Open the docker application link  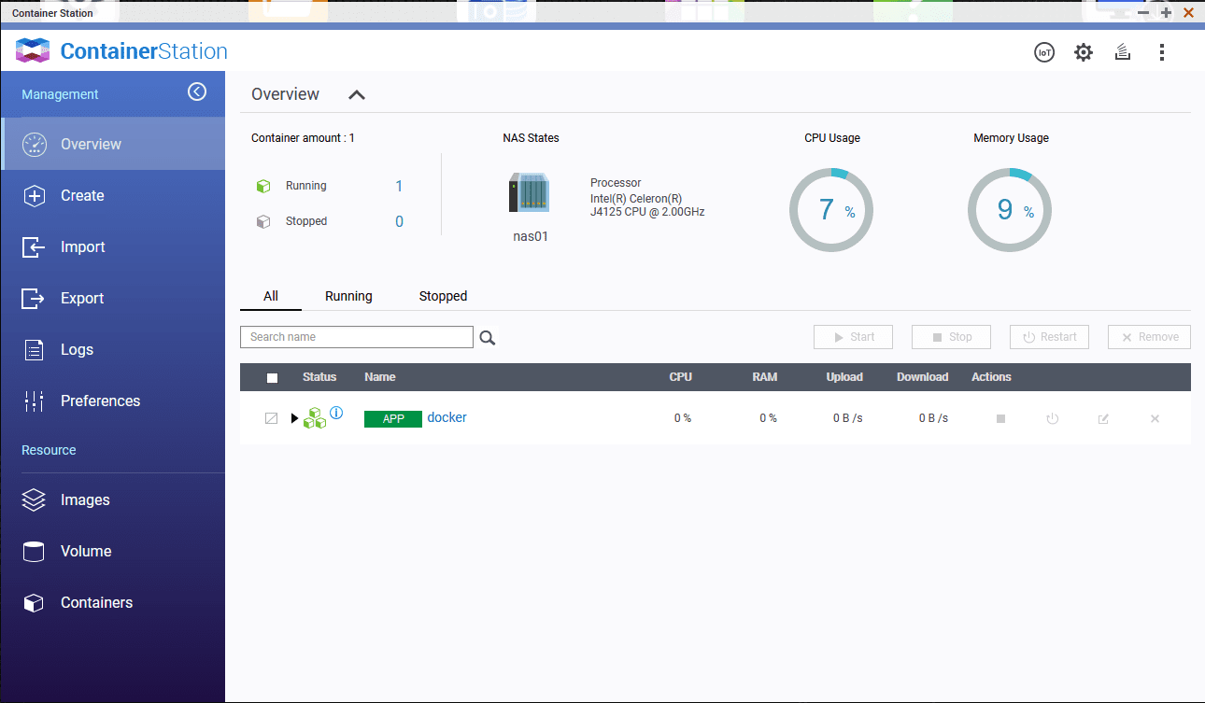pos(447,417)
